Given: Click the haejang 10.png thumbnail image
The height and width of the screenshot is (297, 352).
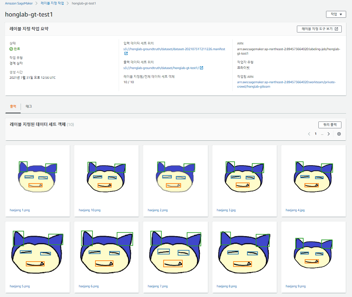Looking at the screenshot, I should click(106, 176).
